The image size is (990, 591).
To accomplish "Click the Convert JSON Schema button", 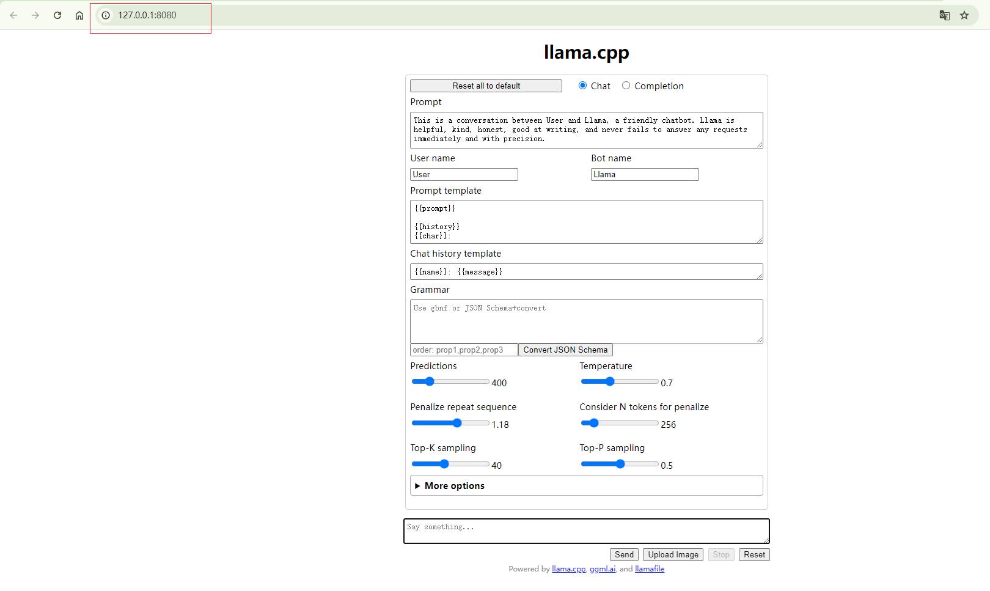I will click(565, 350).
